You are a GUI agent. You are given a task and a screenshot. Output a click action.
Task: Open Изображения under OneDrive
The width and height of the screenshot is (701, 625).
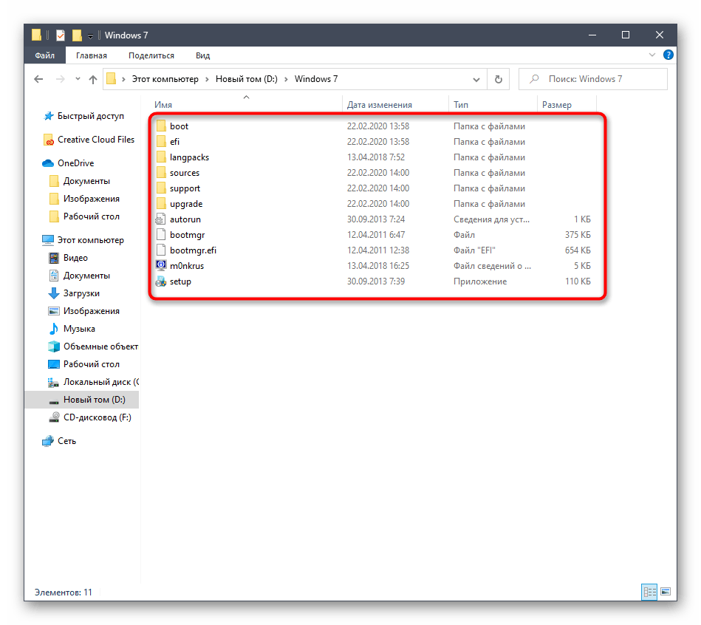[84, 199]
